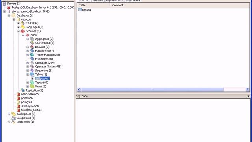Select the highlighted pessoa tree label
Viewport: 252px width, 142px height.
[x=44, y=78]
